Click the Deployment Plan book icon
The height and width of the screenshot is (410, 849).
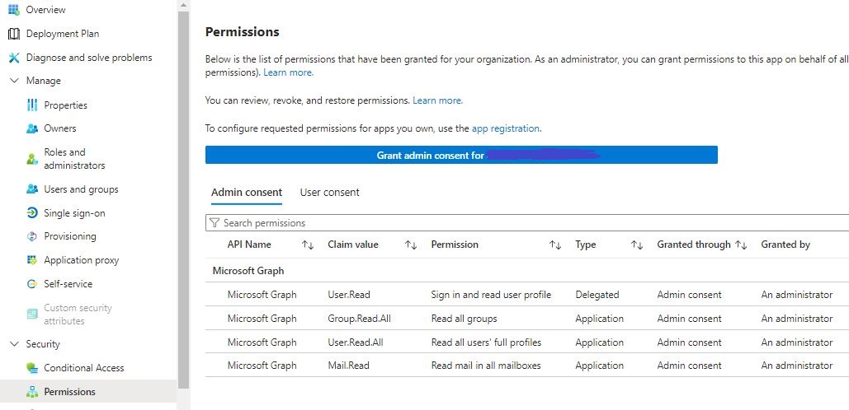14,34
